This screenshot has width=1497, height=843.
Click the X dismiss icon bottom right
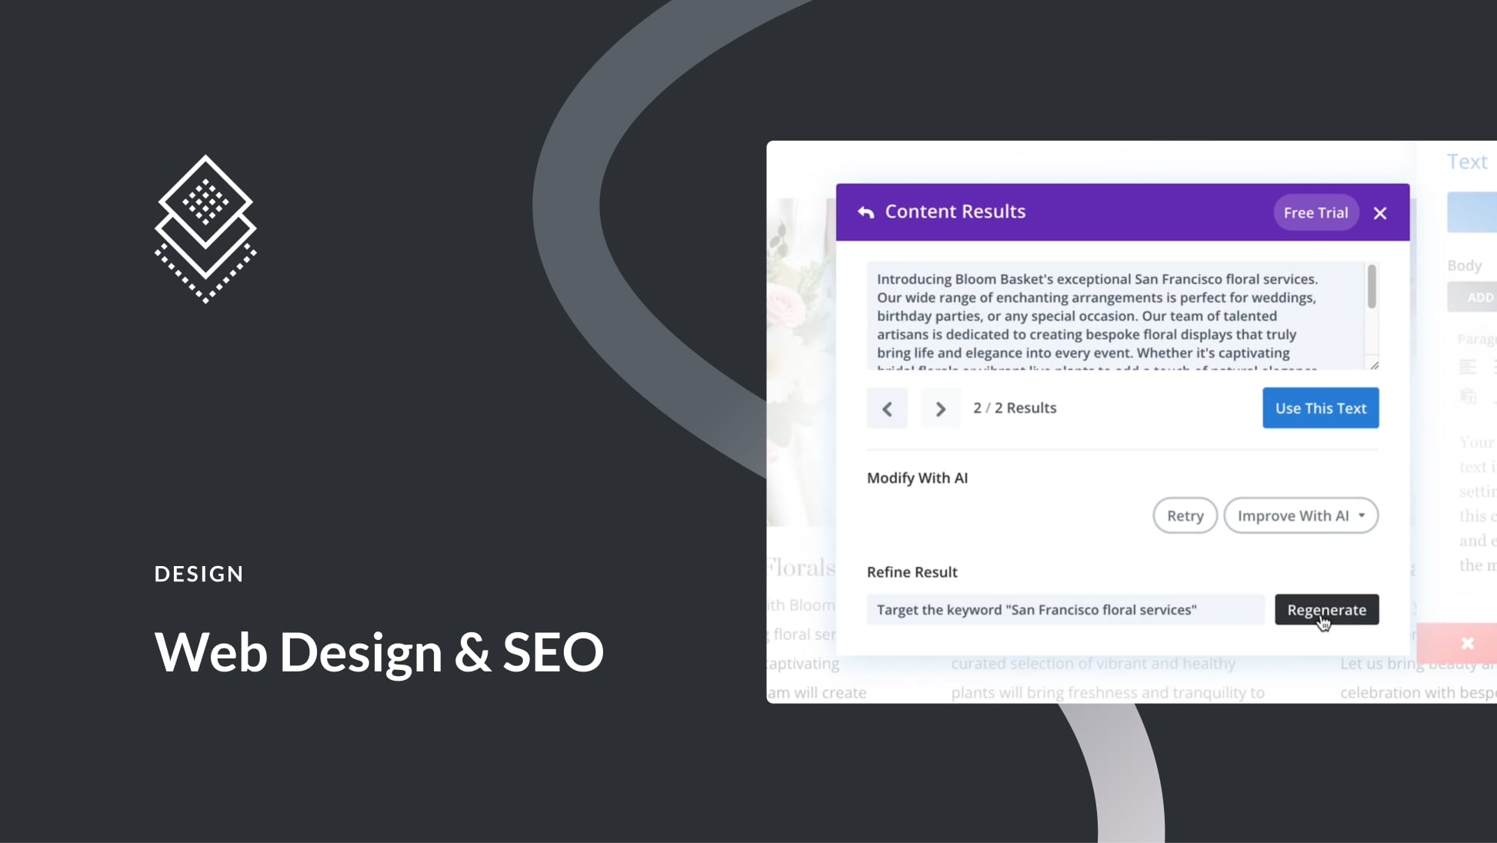pos(1469,642)
